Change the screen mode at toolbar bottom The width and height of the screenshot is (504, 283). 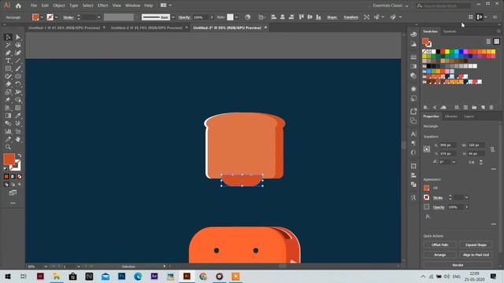[13, 193]
